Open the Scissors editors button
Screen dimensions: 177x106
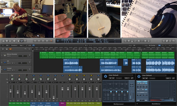point(25,41)
